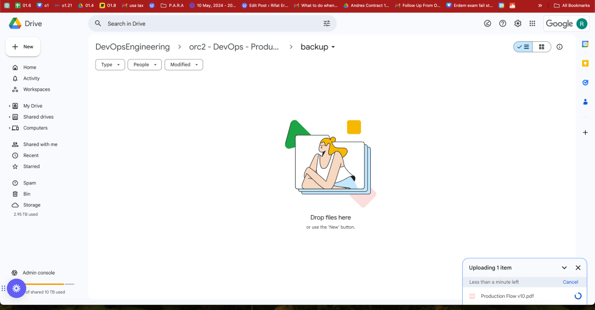This screenshot has width=595, height=310.
Task: Open the Edit Post bookmark
Action: tap(265, 6)
